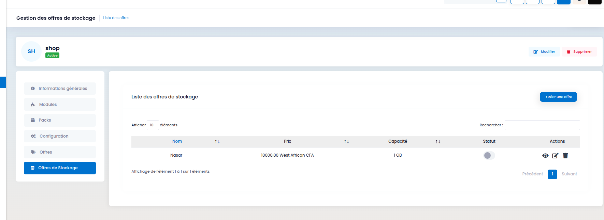Follow the Liste des offres breadcrumb link

[116, 18]
